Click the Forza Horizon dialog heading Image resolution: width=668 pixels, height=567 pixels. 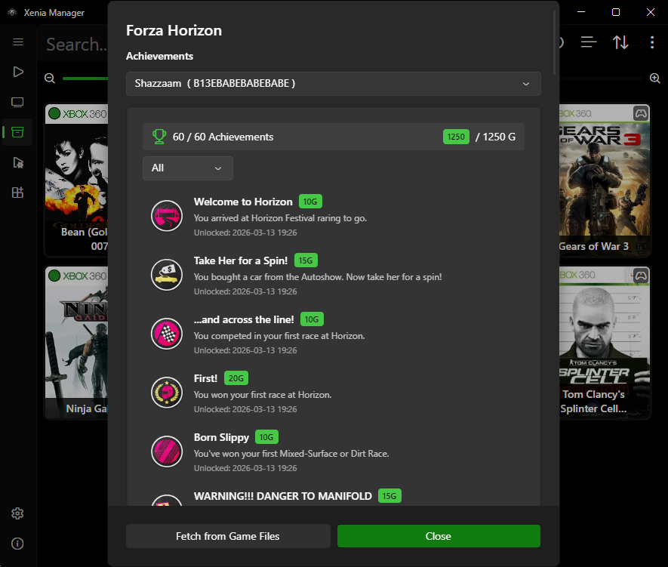(174, 31)
